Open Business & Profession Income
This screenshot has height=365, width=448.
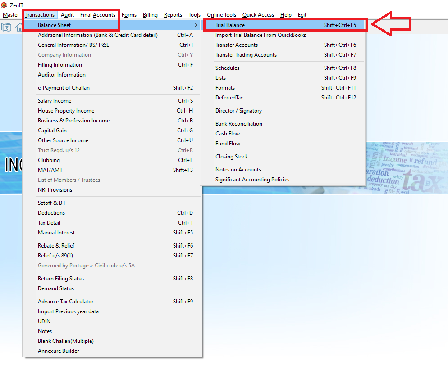[112, 121]
